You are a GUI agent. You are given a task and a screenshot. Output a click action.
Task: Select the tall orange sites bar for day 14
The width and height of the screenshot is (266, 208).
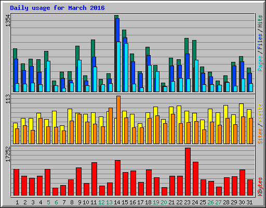click(118, 120)
